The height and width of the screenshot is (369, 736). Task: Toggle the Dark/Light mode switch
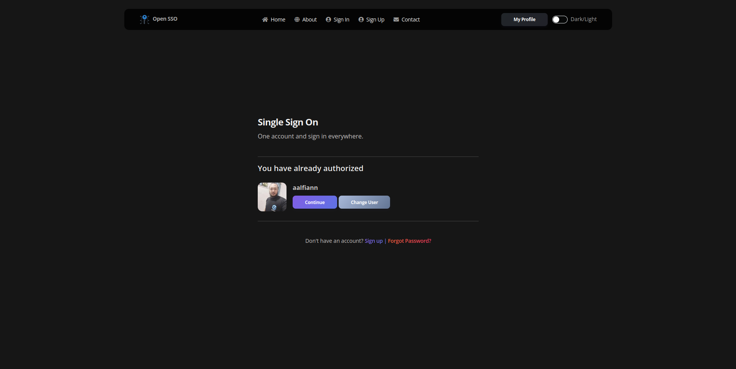pos(560,19)
